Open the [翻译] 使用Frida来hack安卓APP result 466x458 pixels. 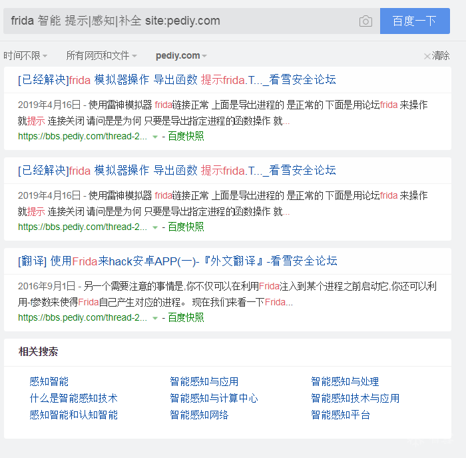point(178,261)
